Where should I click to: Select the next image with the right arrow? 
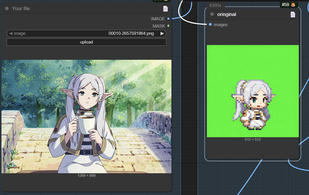pyautogui.click(x=162, y=34)
